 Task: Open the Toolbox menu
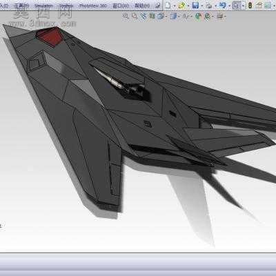(66, 6)
